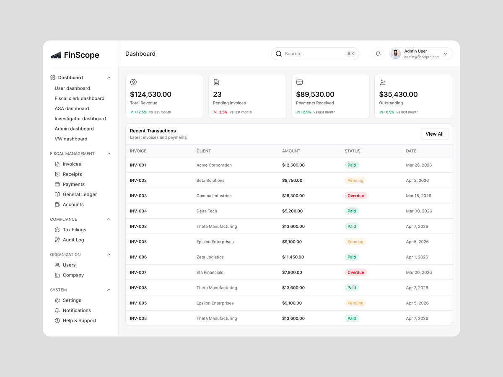Open Investigator dashboard menu item
The width and height of the screenshot is (503, 377).
(x=80, y=119)
